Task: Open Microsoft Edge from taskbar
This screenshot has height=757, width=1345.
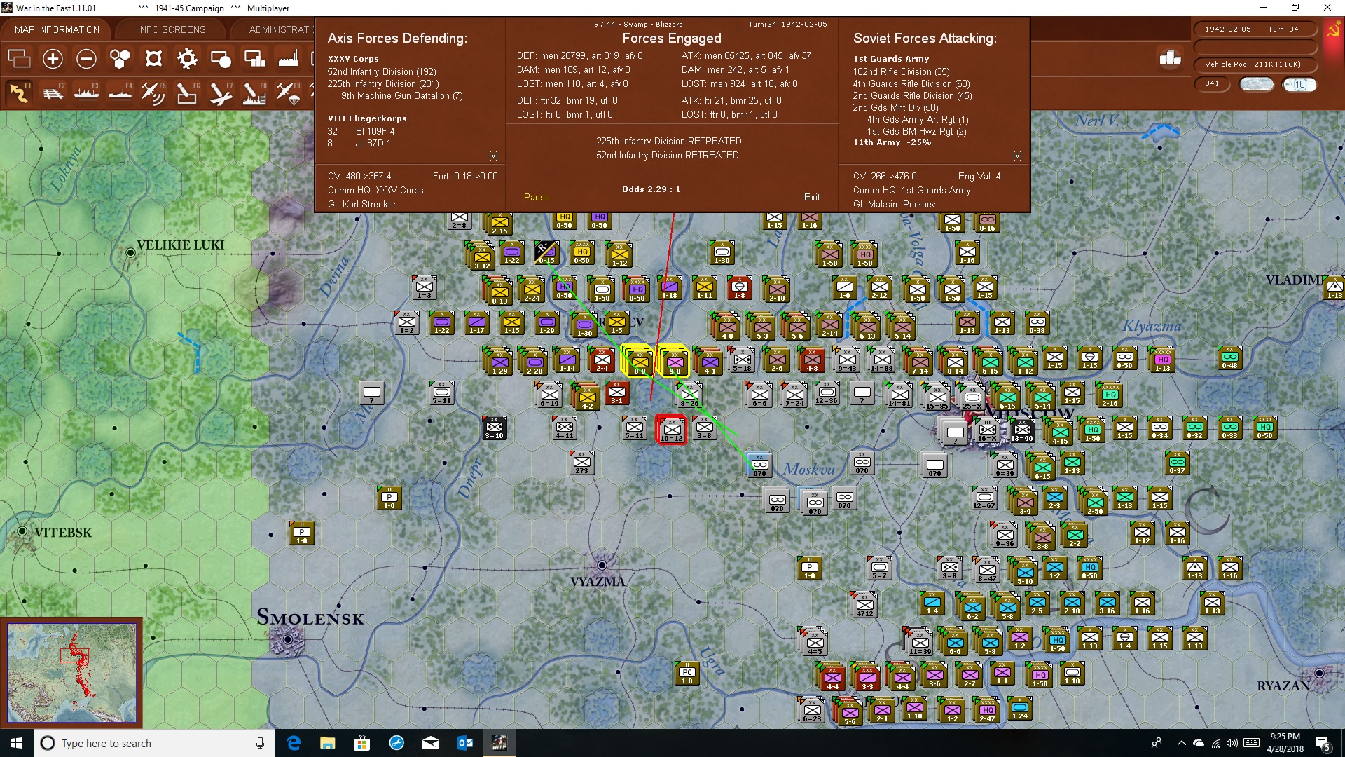Action: 294,743
